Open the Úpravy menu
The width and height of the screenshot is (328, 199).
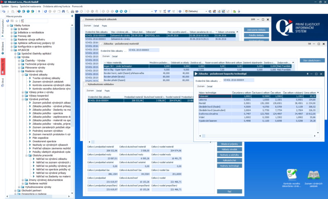[14, 7]
